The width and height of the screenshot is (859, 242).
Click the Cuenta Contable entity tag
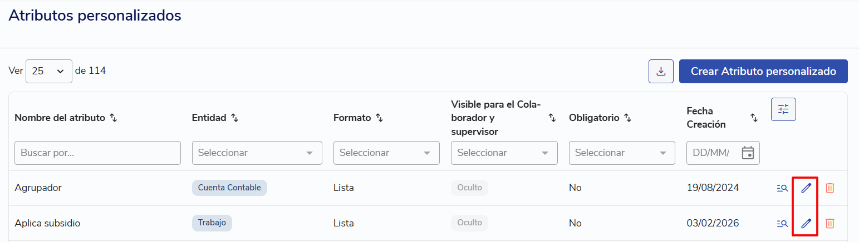coord(229,188)
